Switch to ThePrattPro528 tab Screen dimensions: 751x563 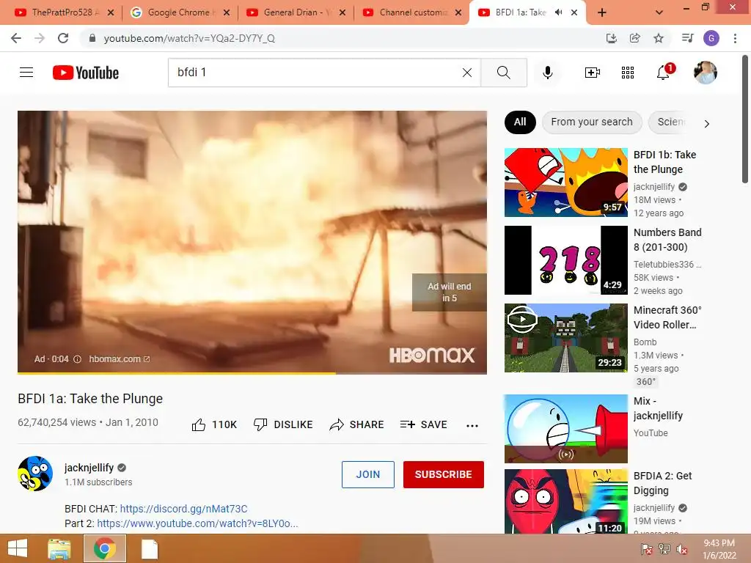(65, 12)
